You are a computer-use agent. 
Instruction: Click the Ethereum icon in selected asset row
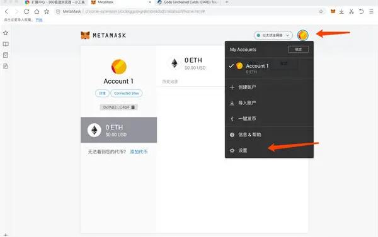coord(94,130)
